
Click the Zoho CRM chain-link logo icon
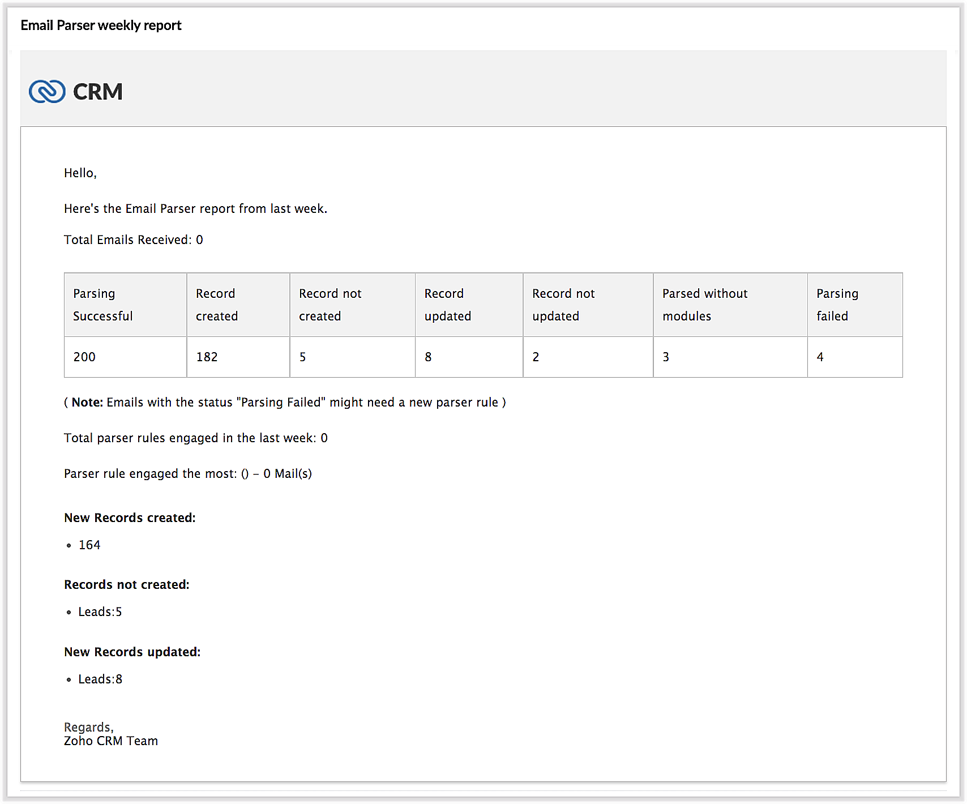pyautogui.click(x=47, y=91)
